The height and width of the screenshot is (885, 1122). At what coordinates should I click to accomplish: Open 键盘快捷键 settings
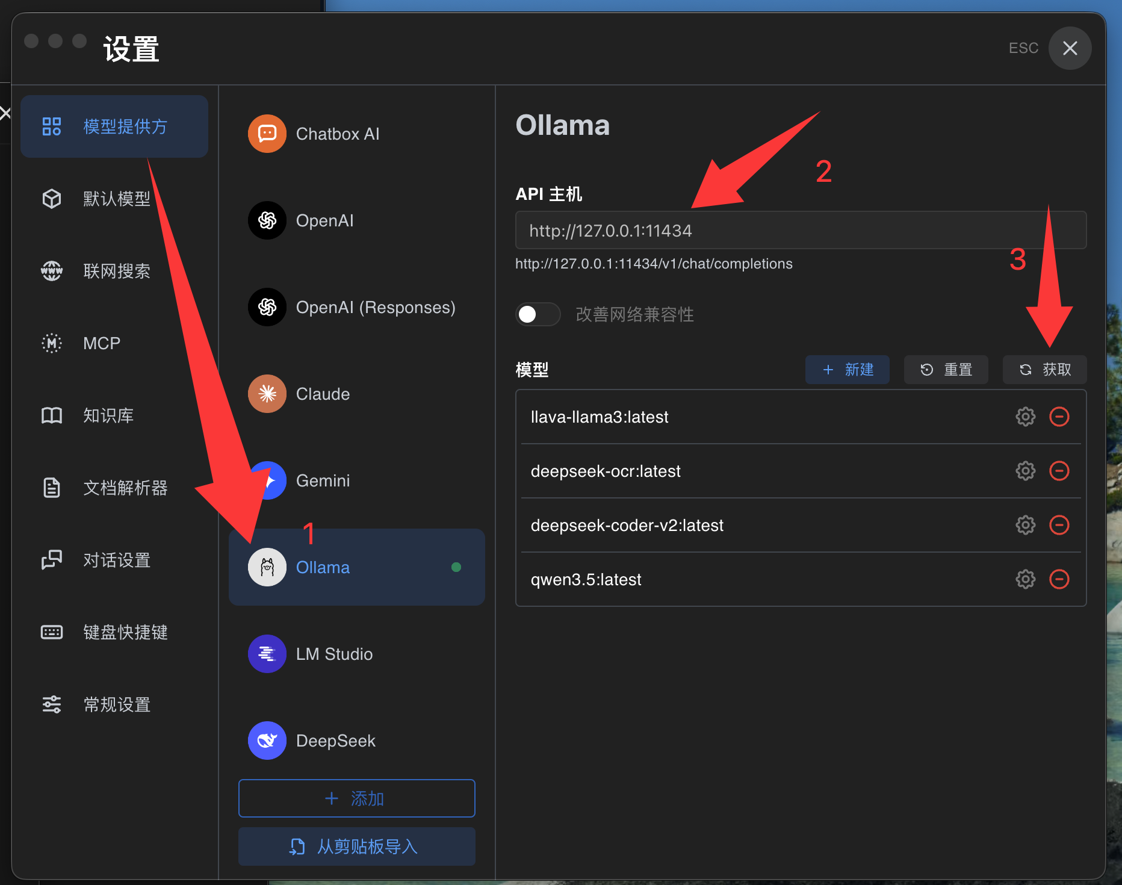[x=114, y=632]
